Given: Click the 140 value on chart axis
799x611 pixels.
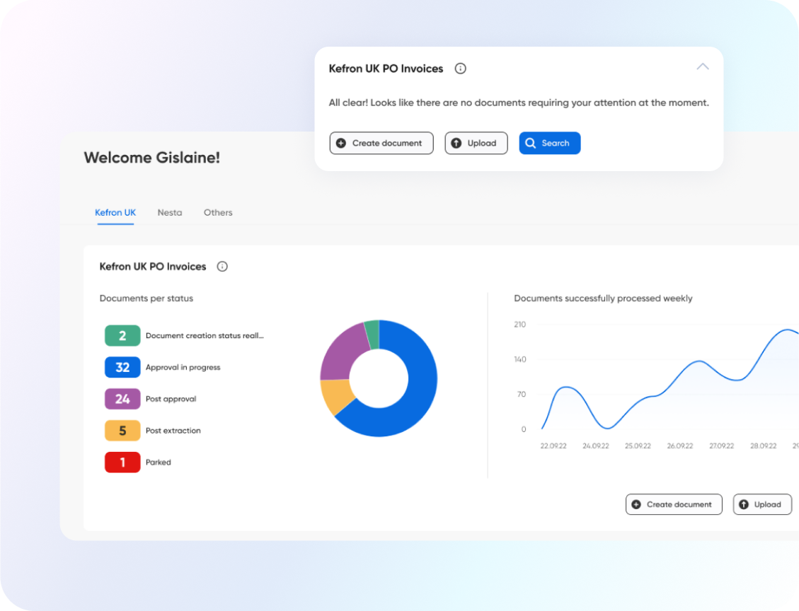Looking at the screenshot, I should pyautogui.click(x=519, y=359).
